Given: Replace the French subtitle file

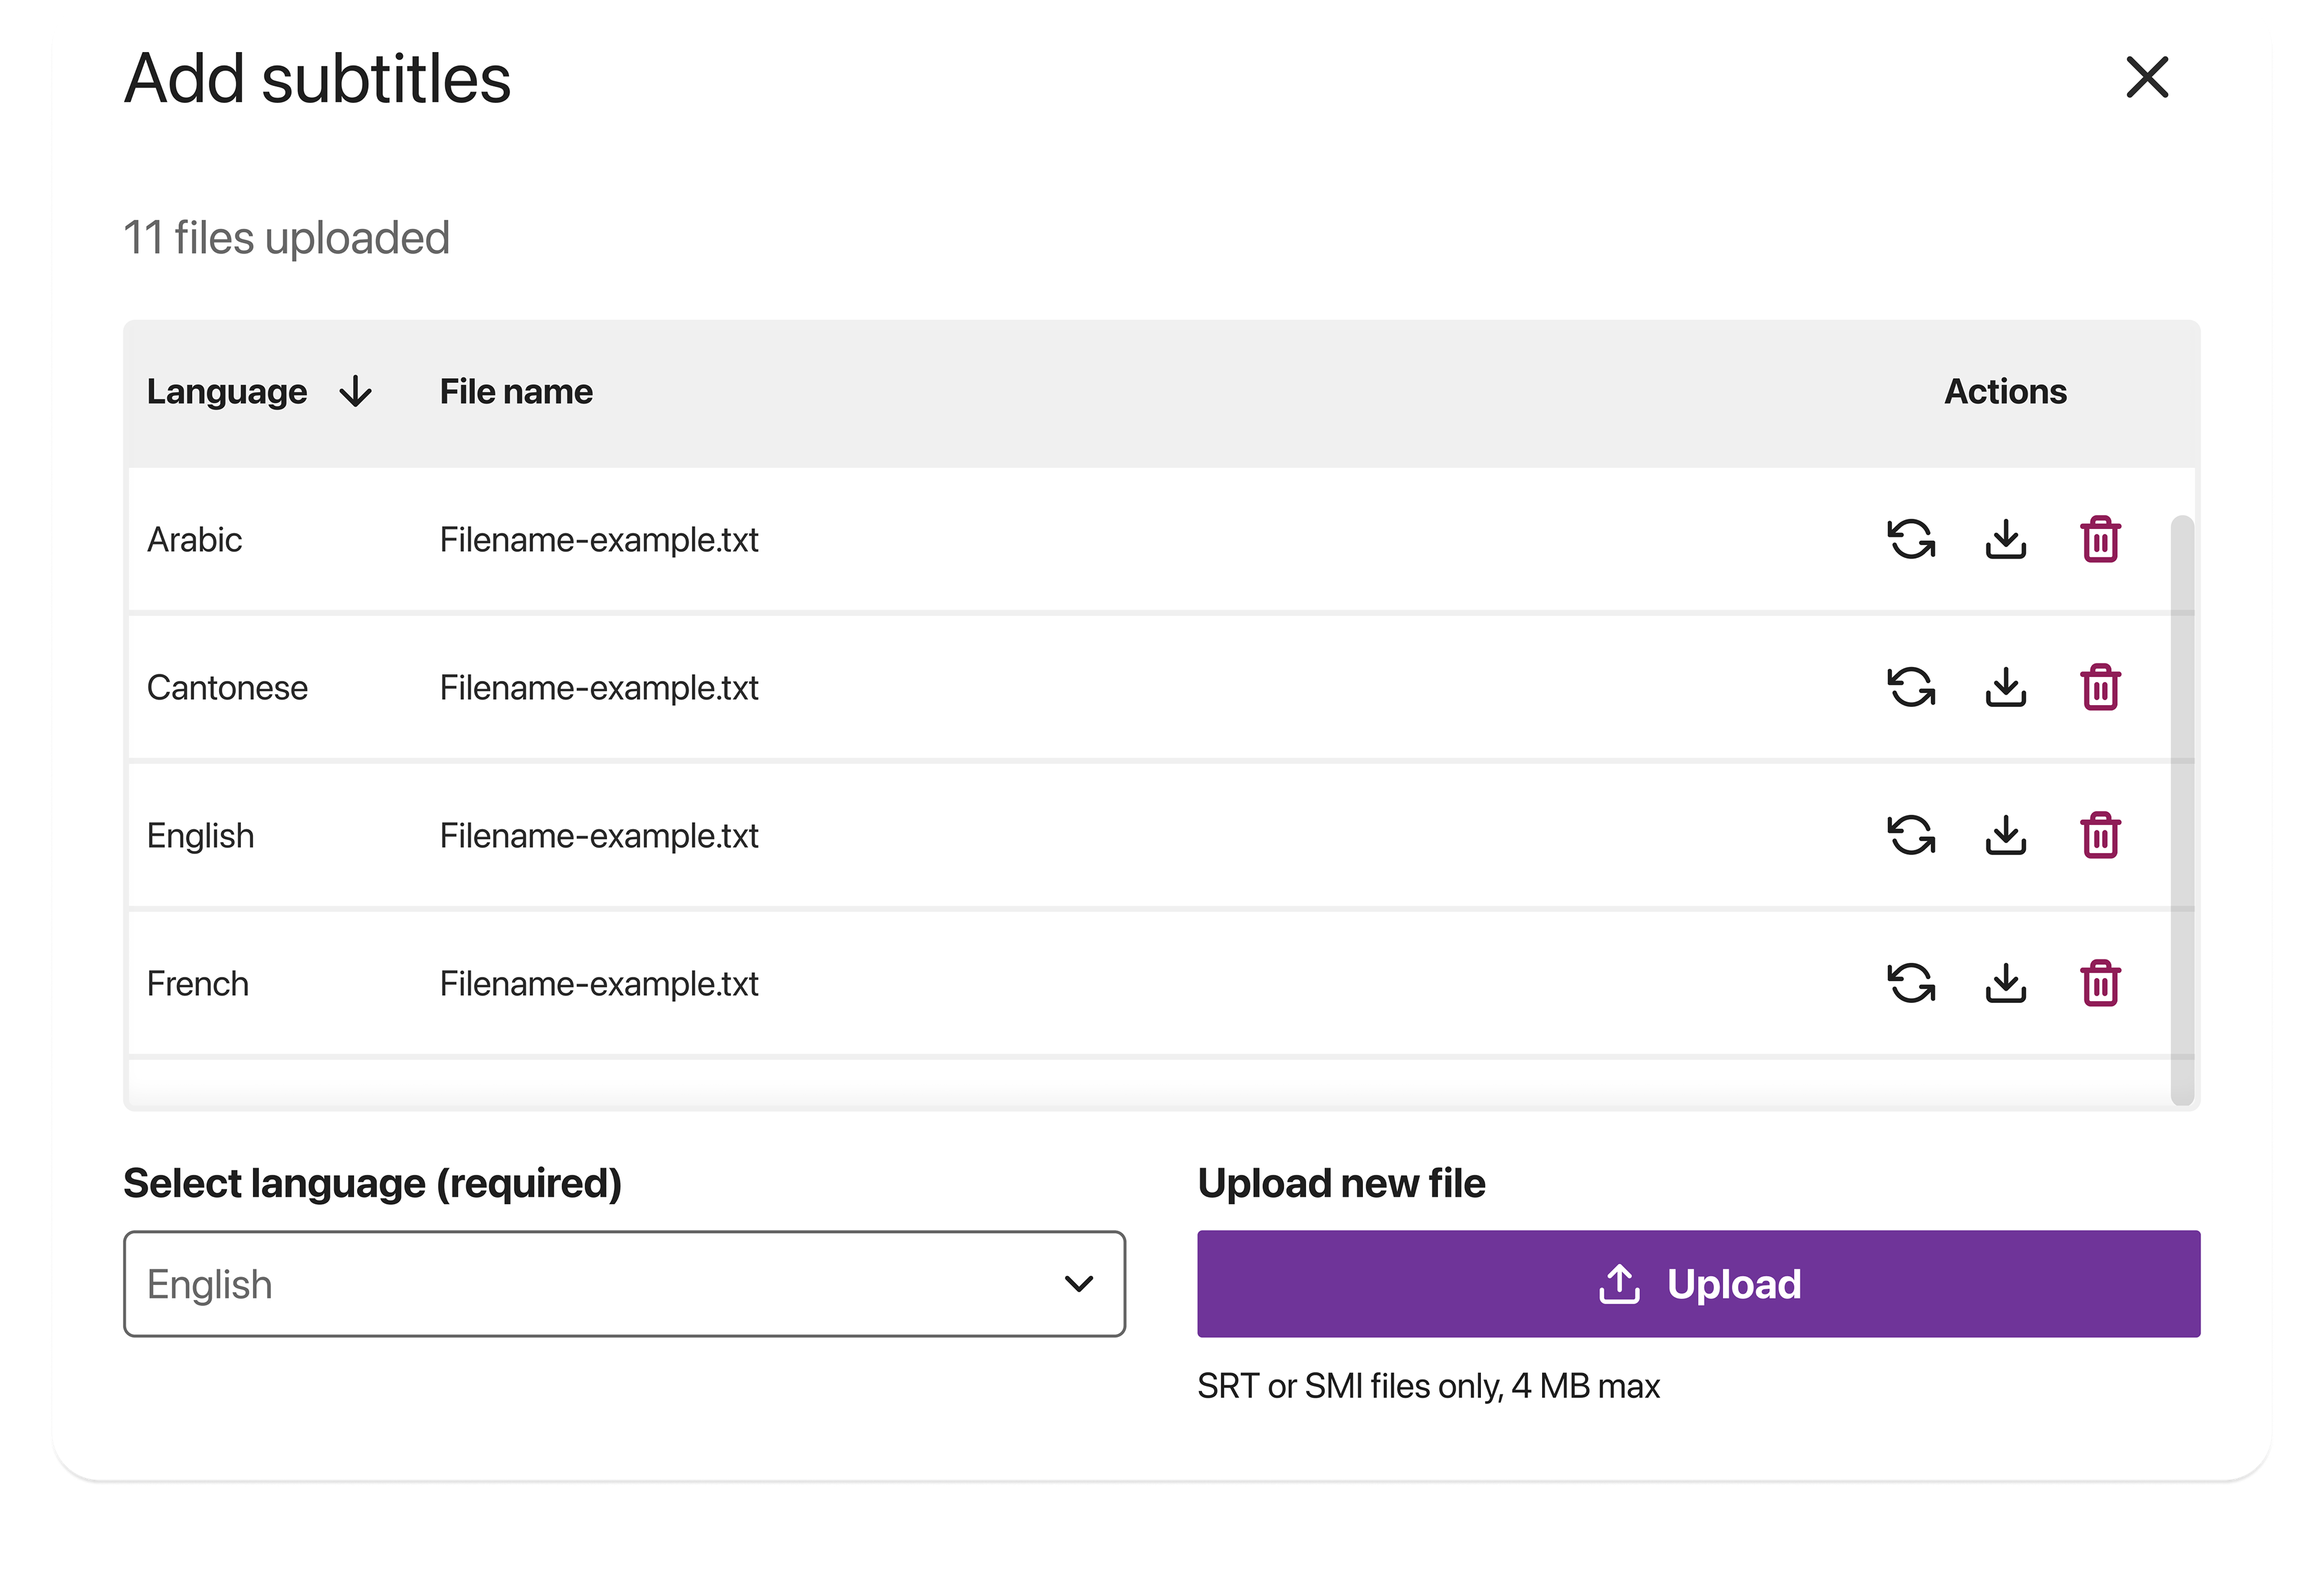Looking at the screenshot, I should click(x=1911, y=984).
